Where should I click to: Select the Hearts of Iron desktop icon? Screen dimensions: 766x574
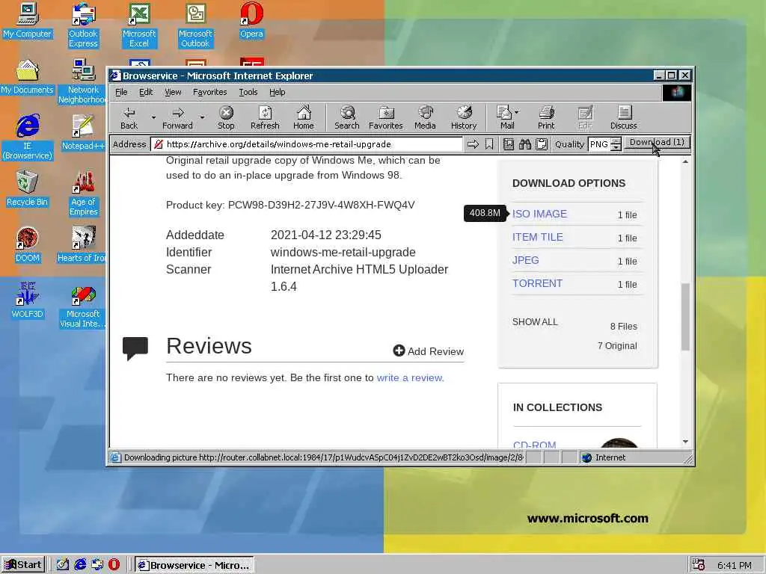point(82,244)
